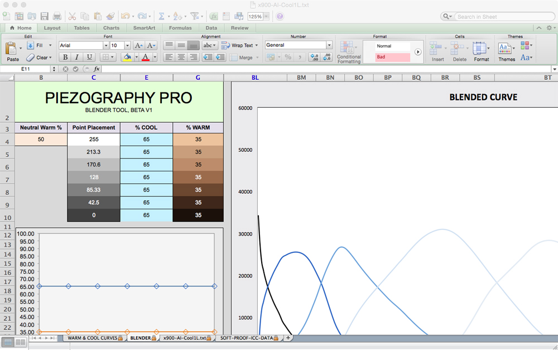
Task: Toggle Bold formatting
Action: coord(65,57)
